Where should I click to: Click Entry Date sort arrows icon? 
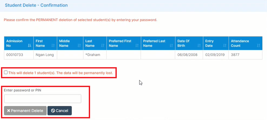pos(225,46)
